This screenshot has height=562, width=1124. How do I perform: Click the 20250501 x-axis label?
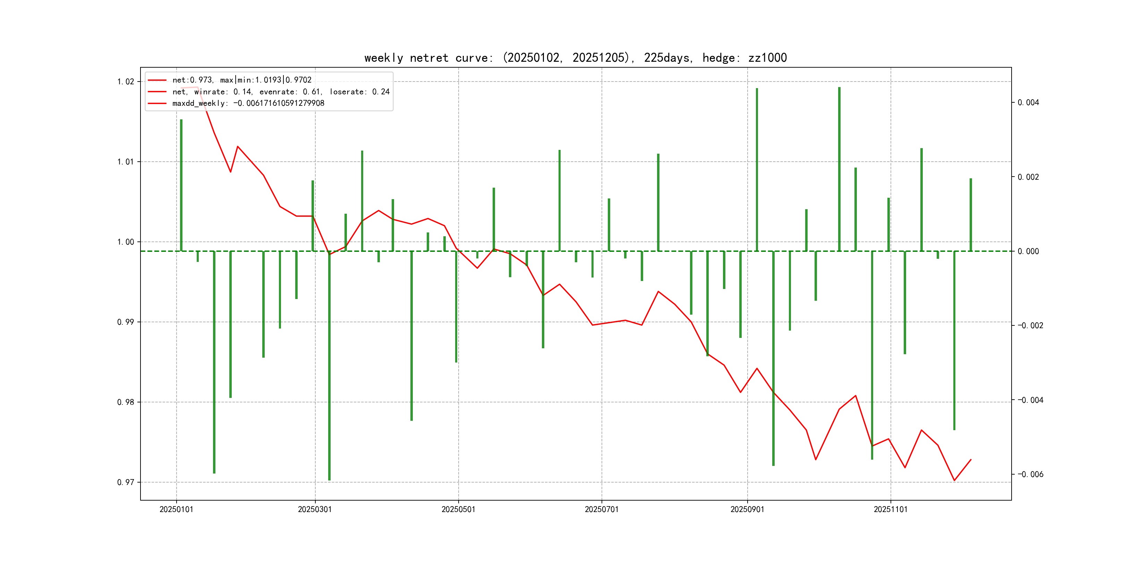(x=458, y=509)
